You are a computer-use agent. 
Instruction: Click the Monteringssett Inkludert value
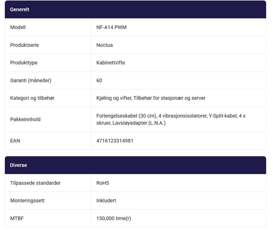click(x=106, y=201)
